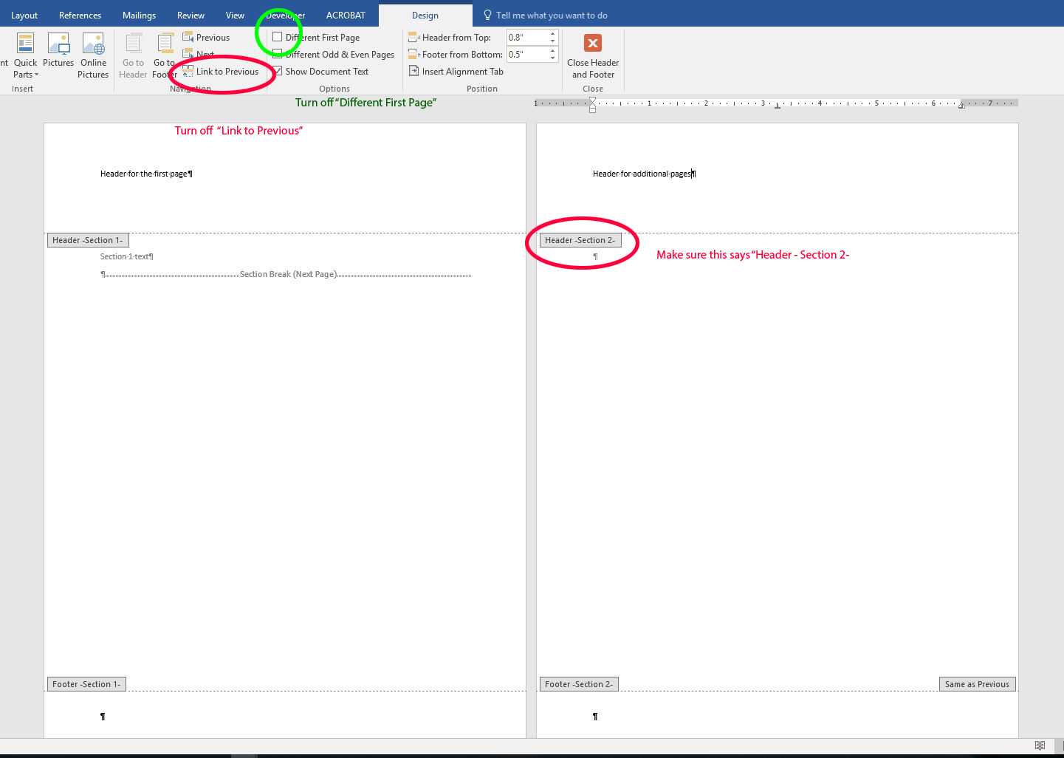Click the 'Header -Section 2-' label

(580, 240)
